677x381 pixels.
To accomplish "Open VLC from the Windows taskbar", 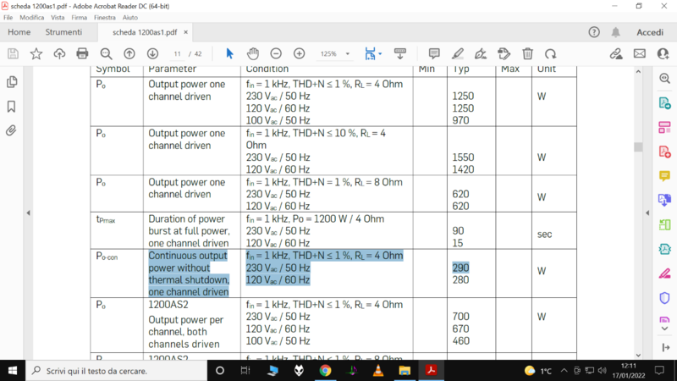I will click(378, 371).
